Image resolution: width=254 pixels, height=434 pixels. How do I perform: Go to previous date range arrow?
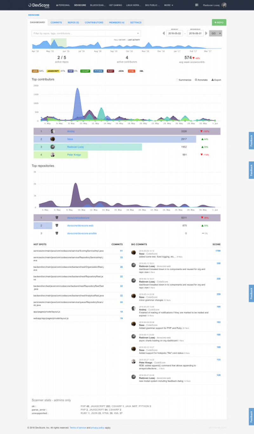pyautogui.click(x=164, y=33)
